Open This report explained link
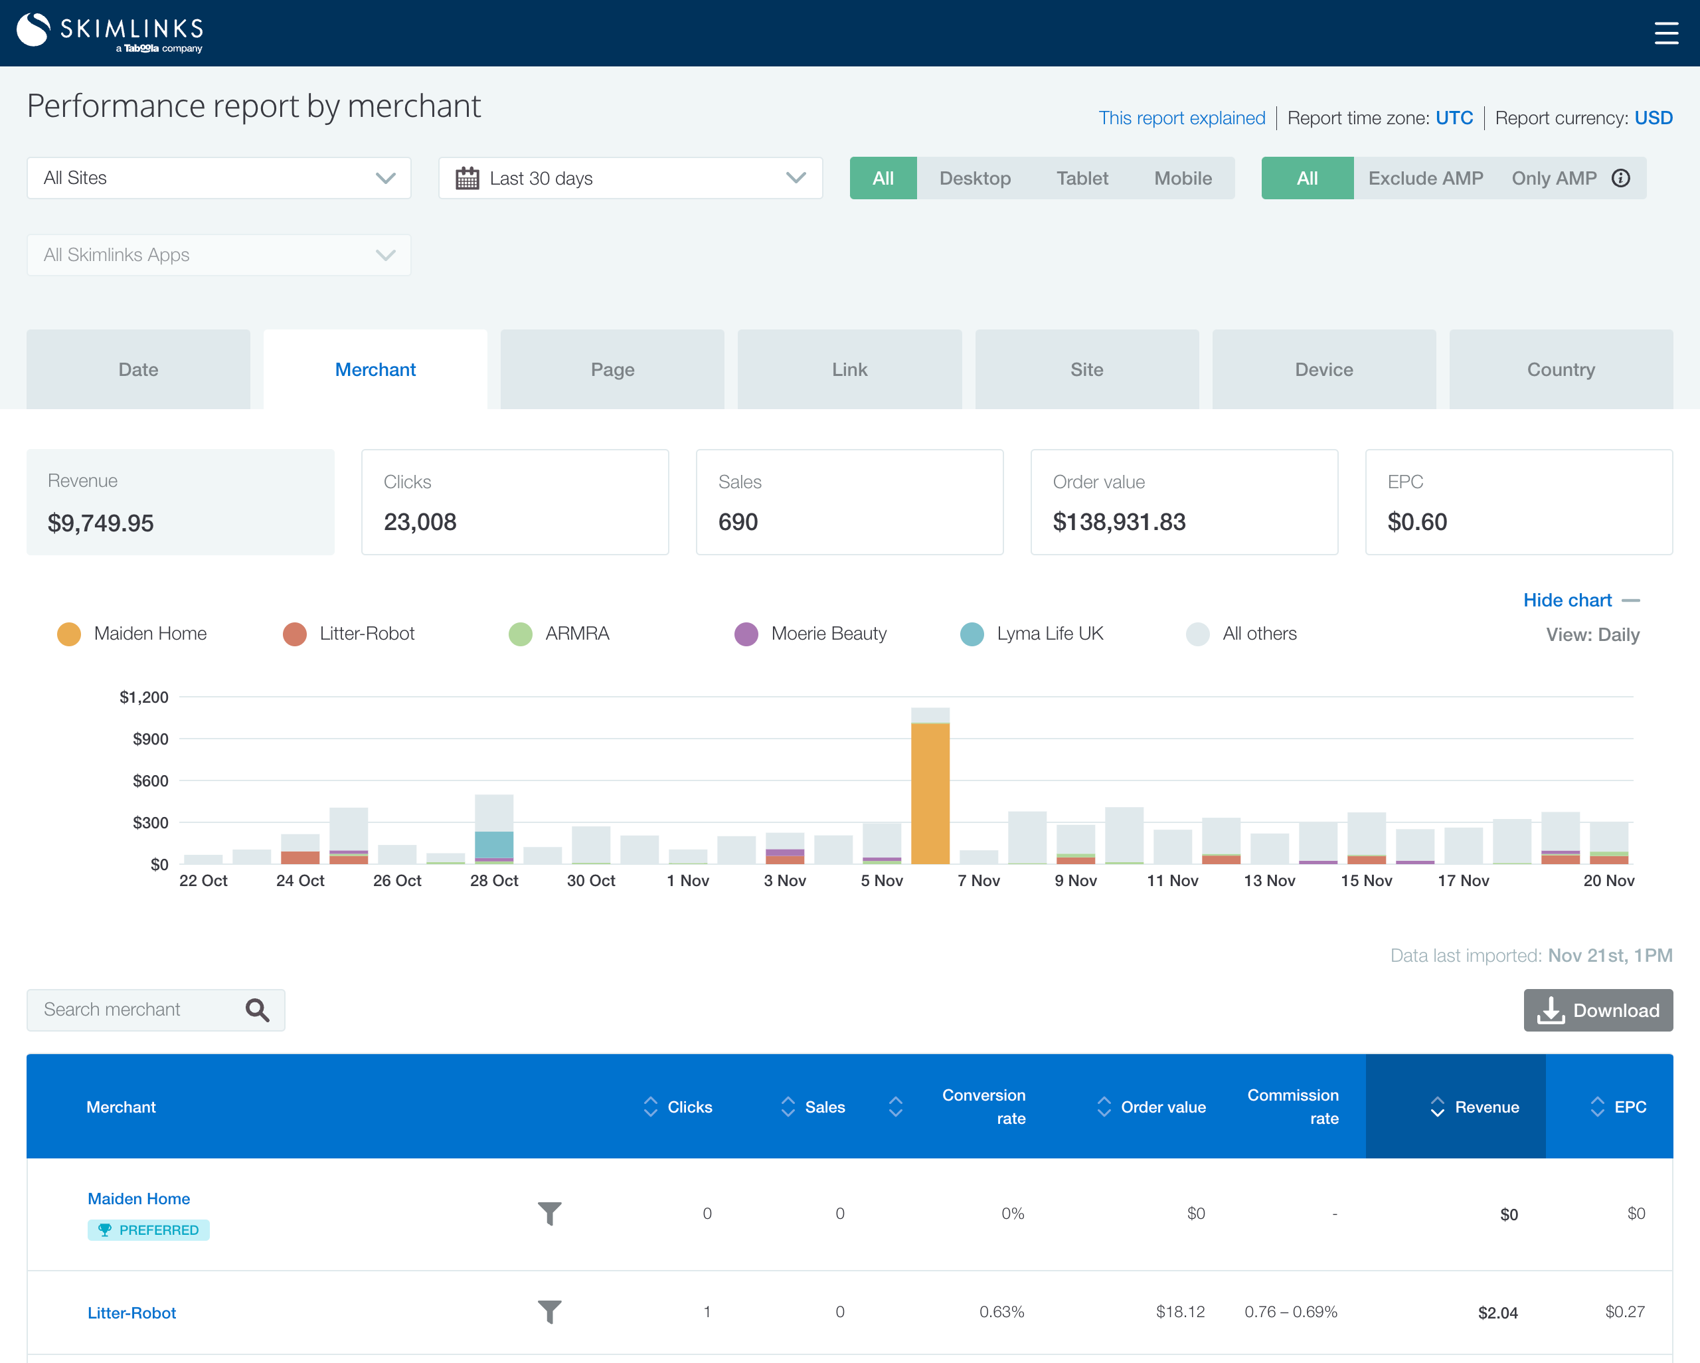Viewport: 1700px width, 1363px height. (x=1182, y=118)
